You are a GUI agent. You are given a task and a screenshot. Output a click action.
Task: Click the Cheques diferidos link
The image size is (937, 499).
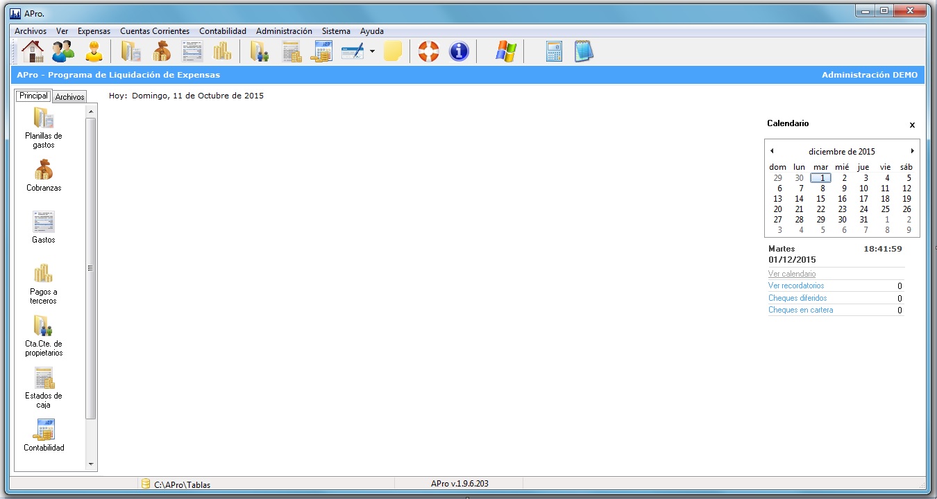[797, 298]
